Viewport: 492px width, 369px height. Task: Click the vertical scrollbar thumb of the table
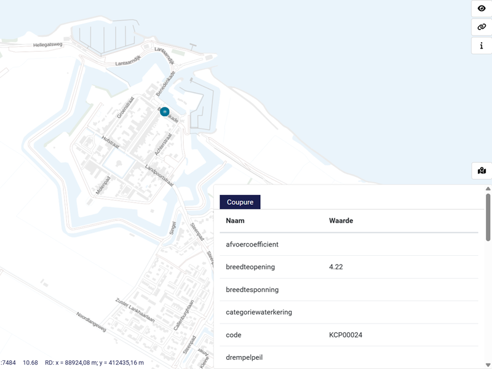click(x=488, y=216)
